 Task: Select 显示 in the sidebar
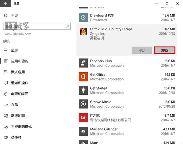[x=14, y=50]
